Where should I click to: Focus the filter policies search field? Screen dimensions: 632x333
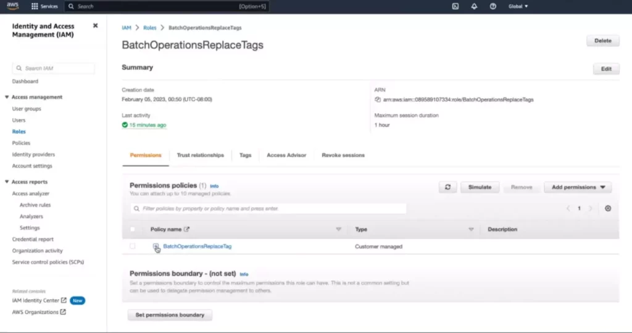[x=268, y=209]
